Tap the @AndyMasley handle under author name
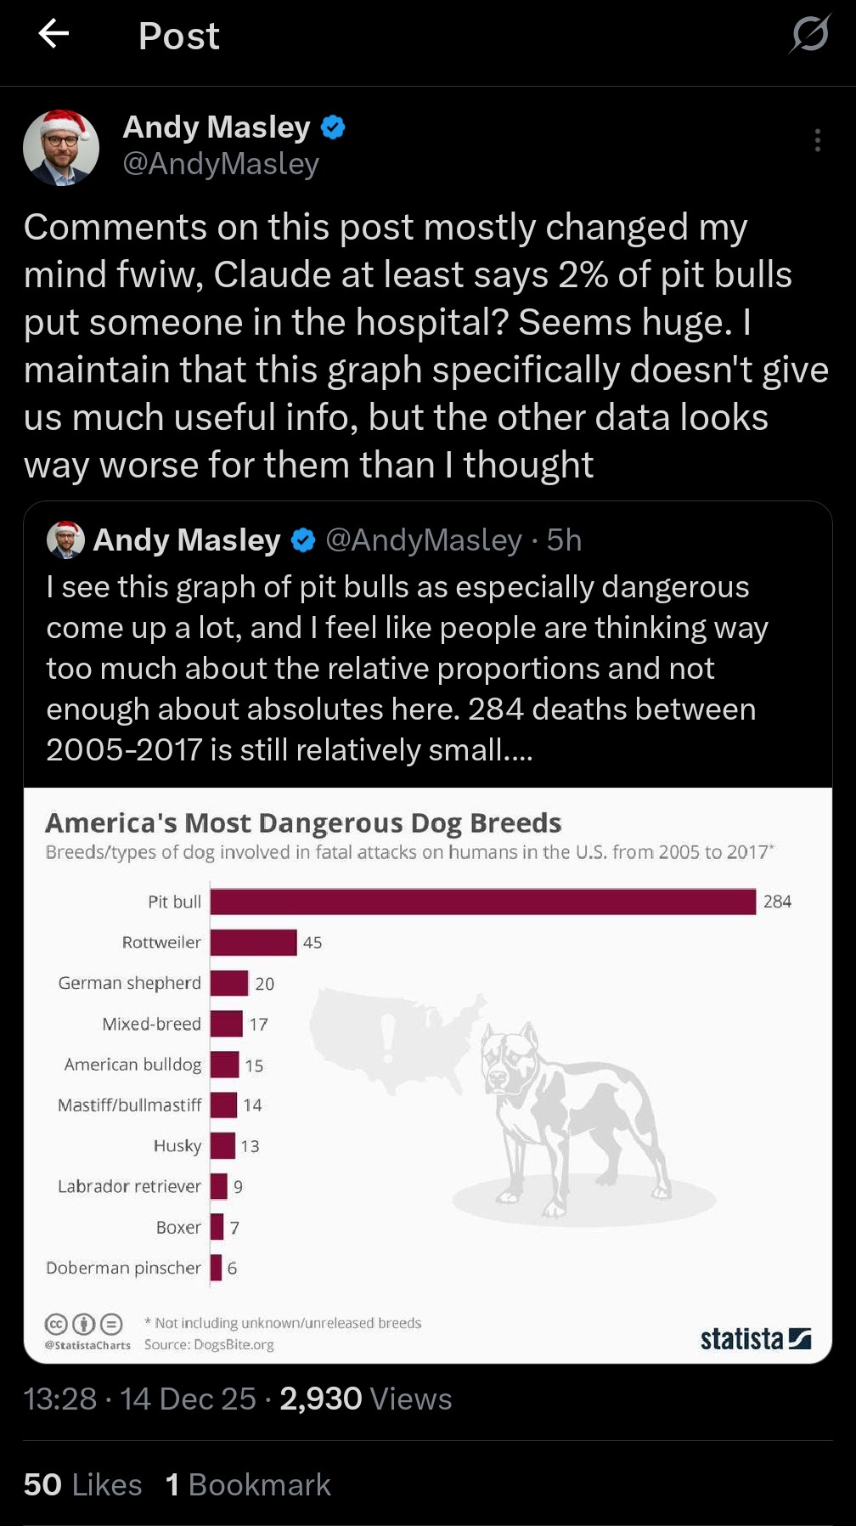Viewport: 856px width, 1526px height. click(x=221, y=164)
